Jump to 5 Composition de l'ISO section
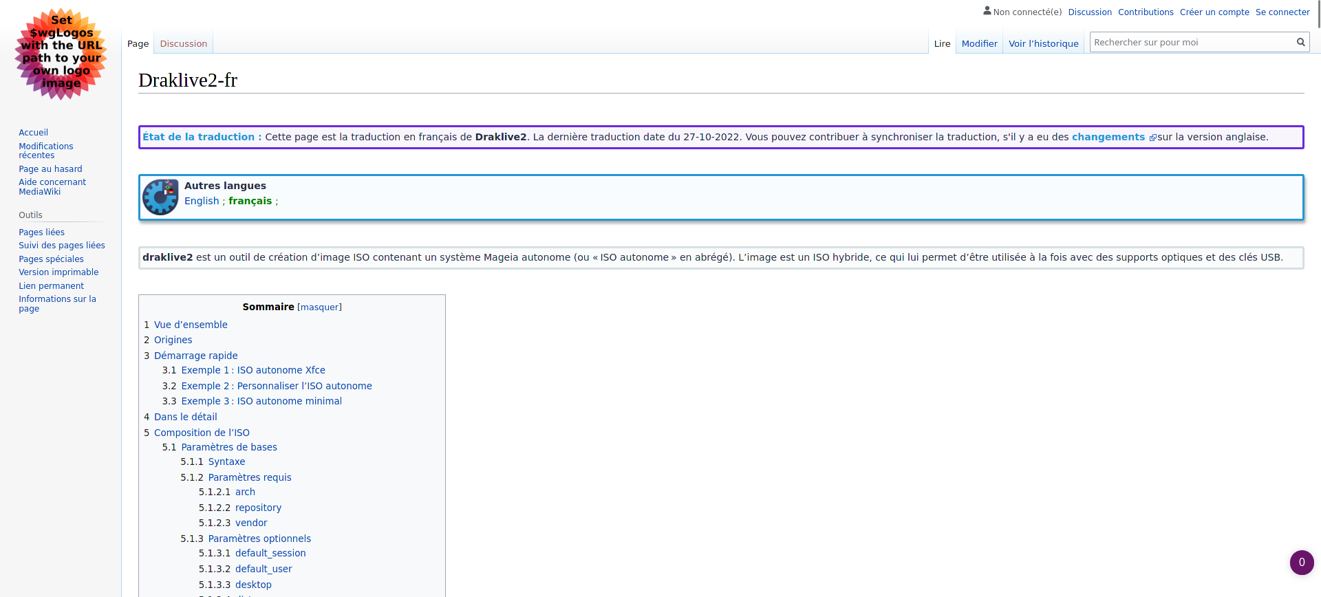Viewport: 1321px width, 597px height. 197,433
